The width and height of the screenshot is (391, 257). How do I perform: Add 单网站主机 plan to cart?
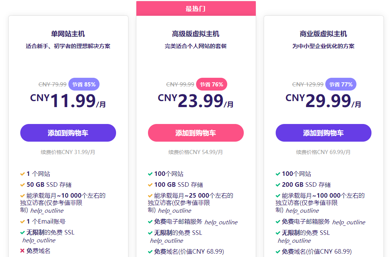pos(68,133)
